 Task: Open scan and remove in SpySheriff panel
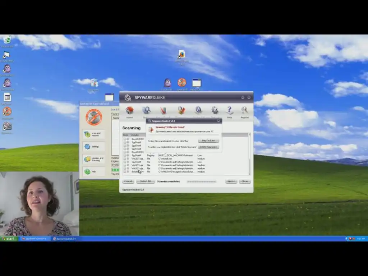[94, 134]
